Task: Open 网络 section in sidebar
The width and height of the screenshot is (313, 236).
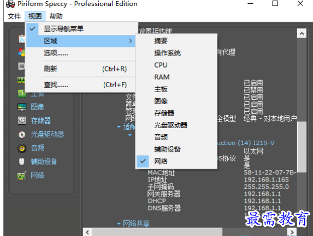Action: [37, 176]
